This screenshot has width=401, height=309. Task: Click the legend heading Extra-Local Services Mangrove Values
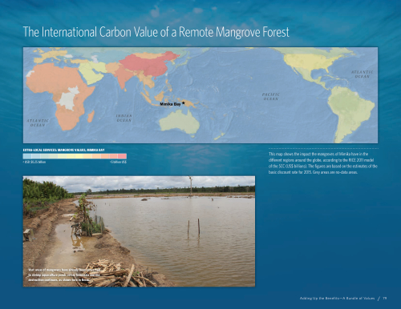coord(63,150)
